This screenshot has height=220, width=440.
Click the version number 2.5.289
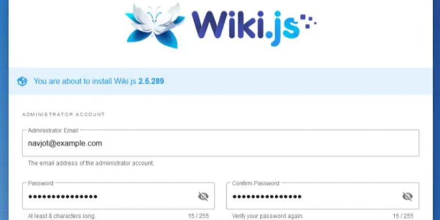tap(151, 81)
